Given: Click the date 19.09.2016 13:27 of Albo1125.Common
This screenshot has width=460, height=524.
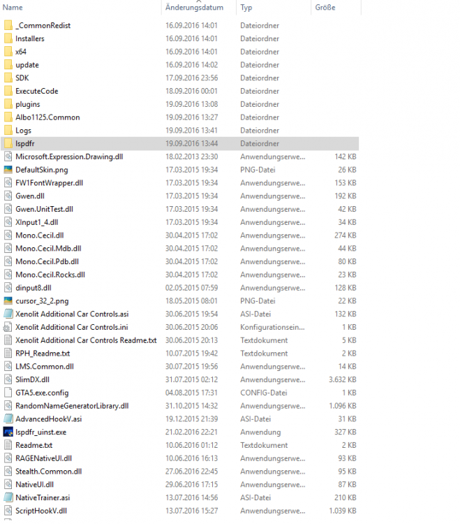Looking at the screenshot, I should [x=192, y=117].
